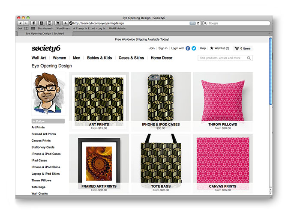The image size is (288, 214).
Task: Click the fourth toolbar extension icon
Action: [58, 23]
